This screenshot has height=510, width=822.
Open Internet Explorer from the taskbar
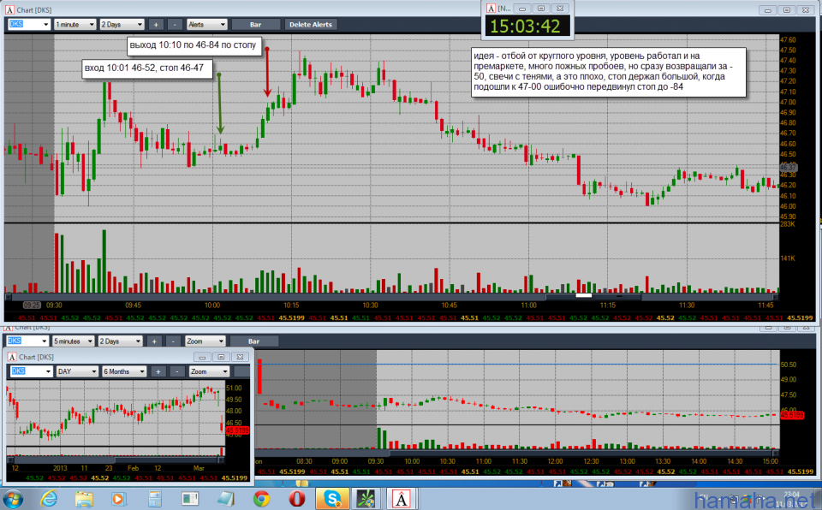coord(51,498)
